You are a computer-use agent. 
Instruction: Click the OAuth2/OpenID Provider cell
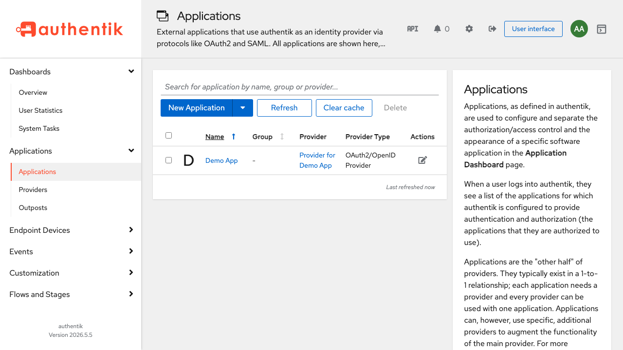(370, 160)
